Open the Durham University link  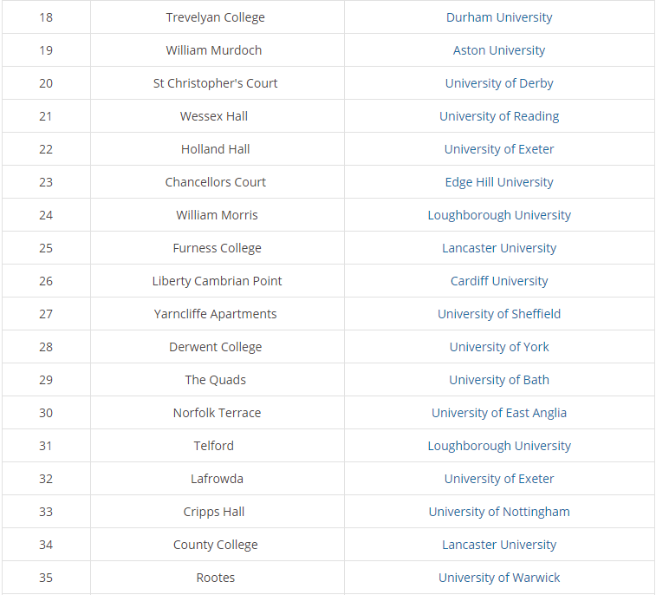[499, 17]
